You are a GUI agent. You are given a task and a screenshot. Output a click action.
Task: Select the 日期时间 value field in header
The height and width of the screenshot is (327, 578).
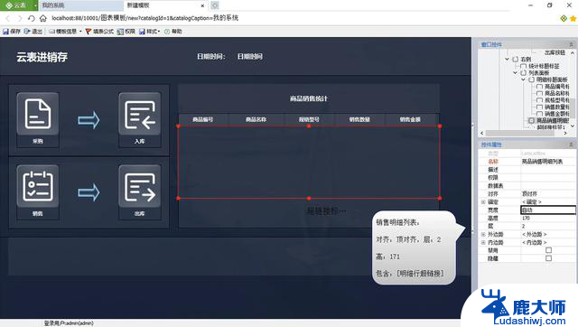(249, 56)
